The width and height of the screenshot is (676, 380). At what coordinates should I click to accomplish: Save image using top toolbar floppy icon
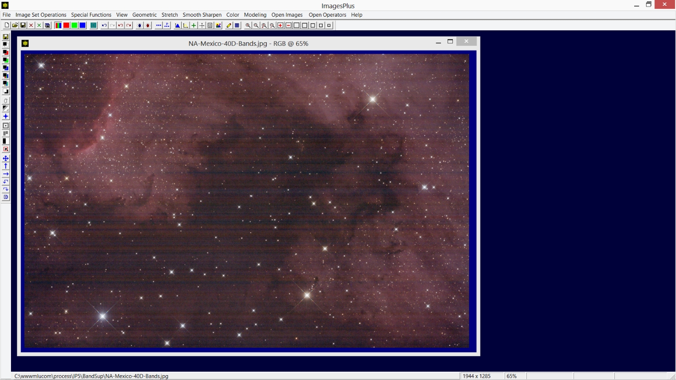tap(23, 26)
